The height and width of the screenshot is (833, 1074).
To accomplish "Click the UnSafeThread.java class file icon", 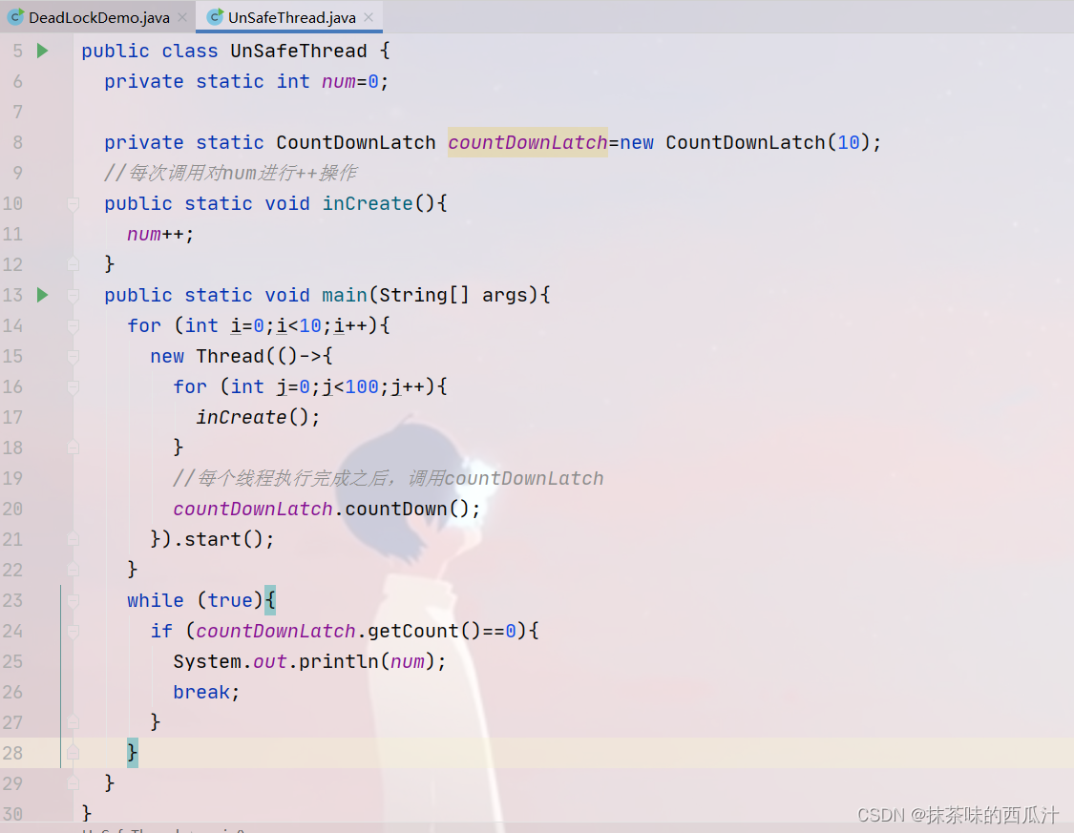I will coord(215,17).
